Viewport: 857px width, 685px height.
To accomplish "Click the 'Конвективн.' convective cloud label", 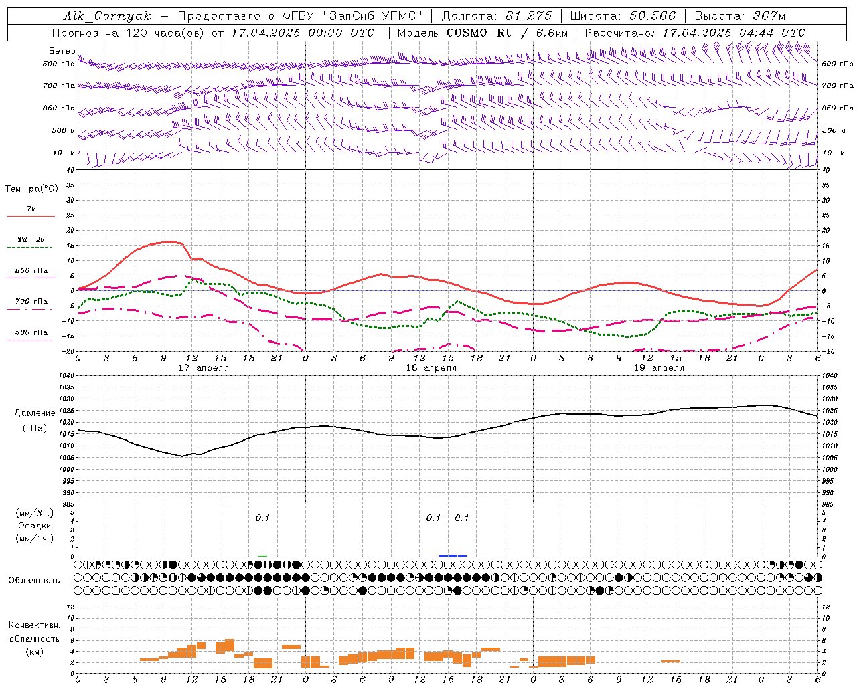I will click(35, 625).
